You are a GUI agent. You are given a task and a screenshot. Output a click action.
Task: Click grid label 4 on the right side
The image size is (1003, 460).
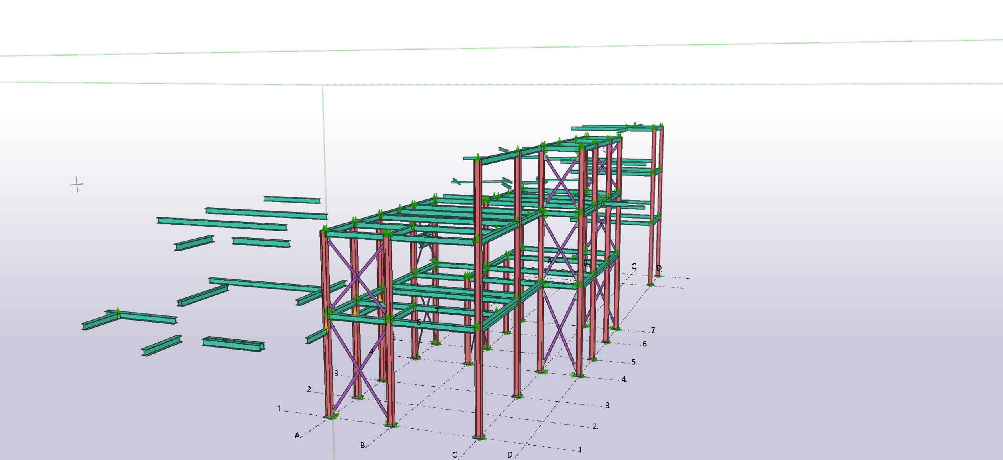pos(624,379)
